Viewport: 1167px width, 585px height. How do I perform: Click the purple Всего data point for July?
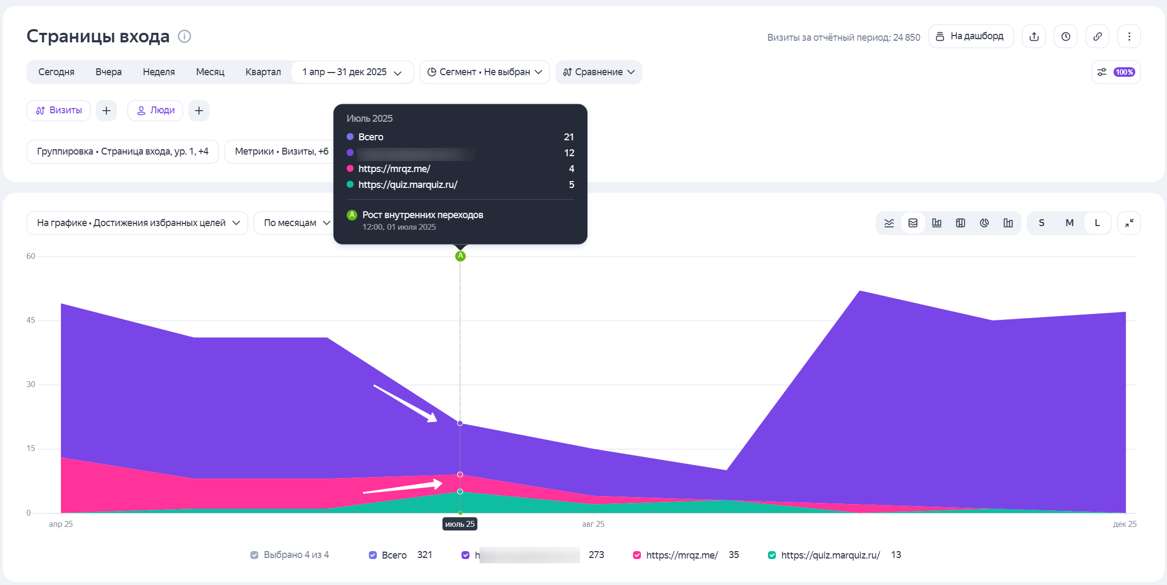pos(460,424)
